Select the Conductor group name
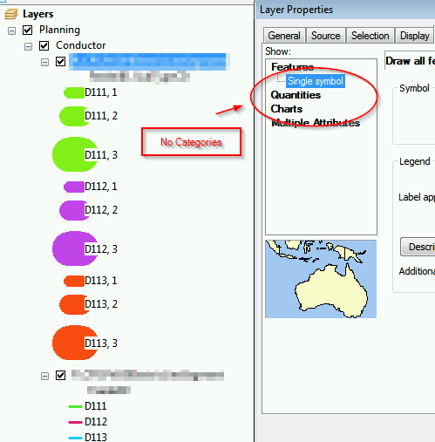Viewport: 435px width, 442px height. [81, 45]
